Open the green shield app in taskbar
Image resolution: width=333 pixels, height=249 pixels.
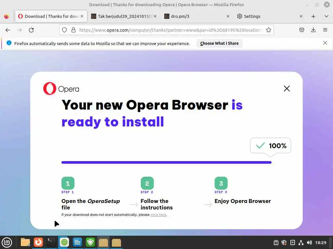pos(90,242)
